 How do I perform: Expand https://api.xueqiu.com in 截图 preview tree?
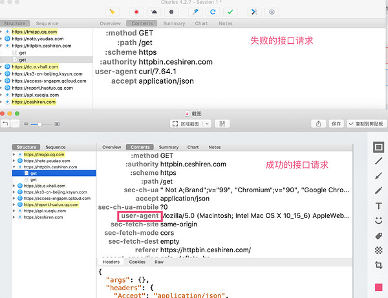[x=14, y=211]
